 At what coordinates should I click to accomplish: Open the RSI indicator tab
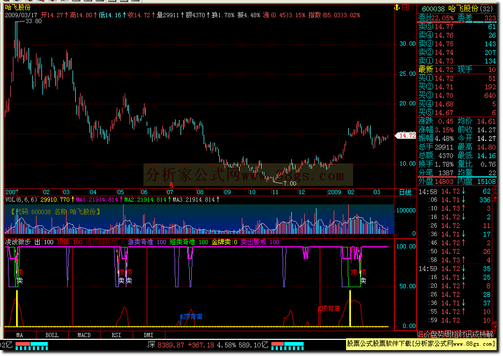pos(117,335)
